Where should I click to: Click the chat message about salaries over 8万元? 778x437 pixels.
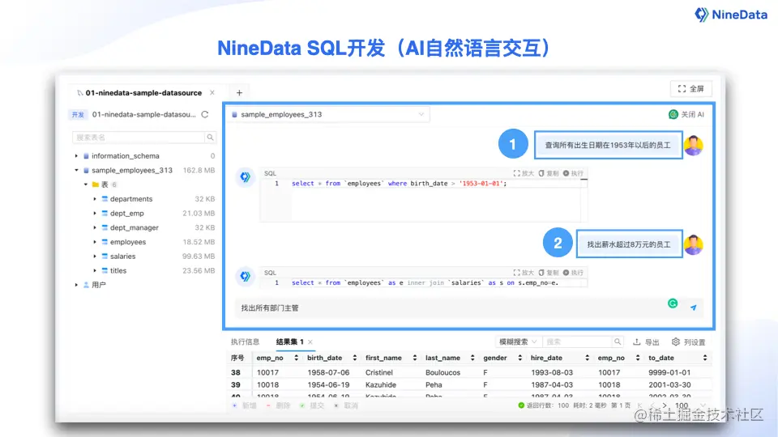pos(629,244)
